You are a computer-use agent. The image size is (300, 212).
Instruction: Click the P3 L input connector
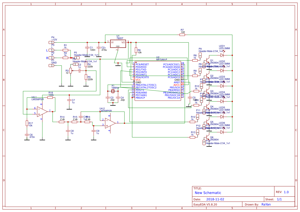[x=51, y=50]
